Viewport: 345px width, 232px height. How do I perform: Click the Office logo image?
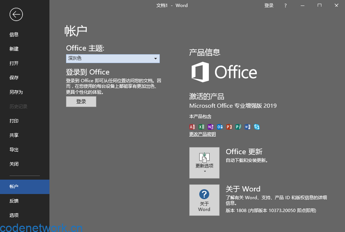point(223,73)
